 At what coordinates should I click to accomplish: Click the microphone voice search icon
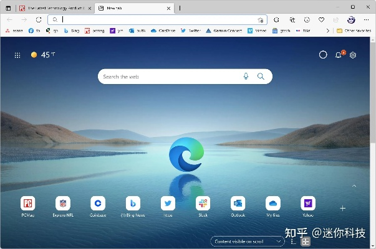(246, 77)
